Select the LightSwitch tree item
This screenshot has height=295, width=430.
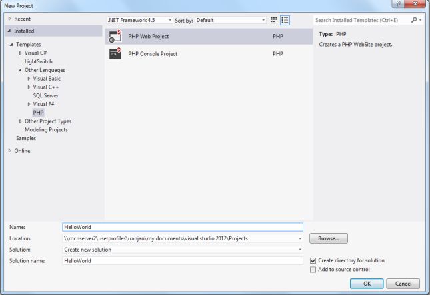39,61
